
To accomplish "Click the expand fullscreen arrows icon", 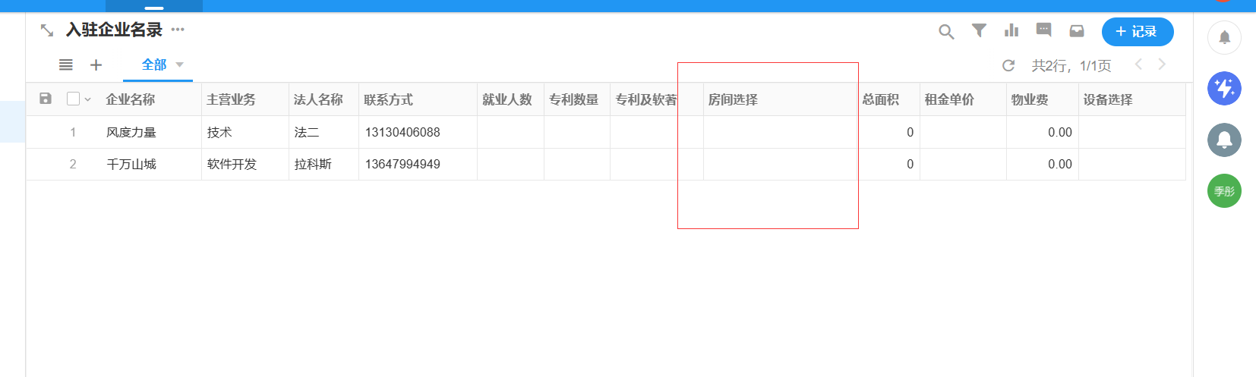I will point(47,30).
